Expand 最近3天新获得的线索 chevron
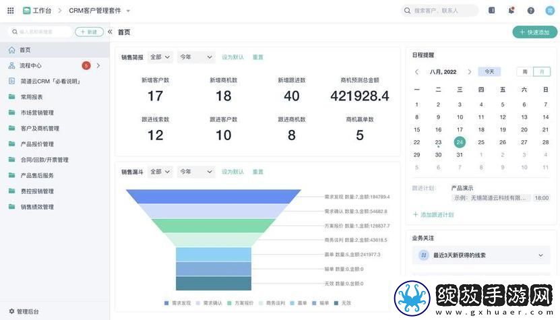560x320 pixels. [540, 255]
